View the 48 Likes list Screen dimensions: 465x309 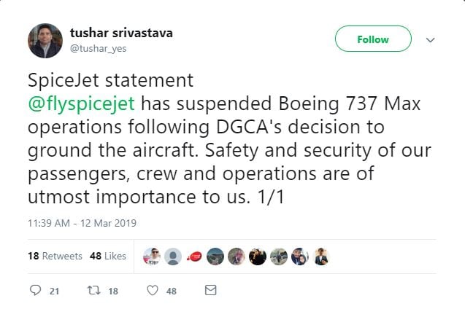pos(107,256)
